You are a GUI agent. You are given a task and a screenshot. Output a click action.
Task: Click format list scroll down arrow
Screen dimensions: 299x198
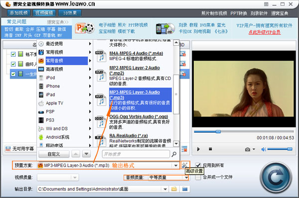[176, 144]
